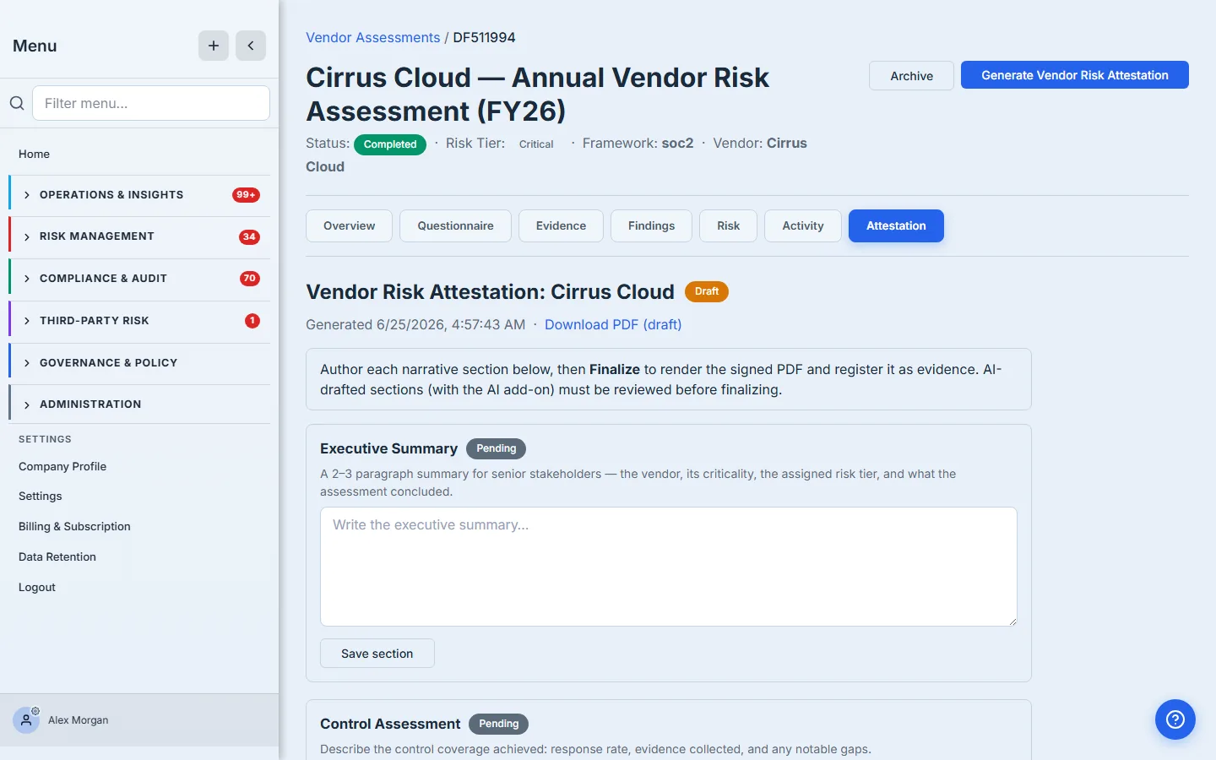Download the draft PDF
The width and height of the screenshot is (1216, 760).
click(613, 324)
